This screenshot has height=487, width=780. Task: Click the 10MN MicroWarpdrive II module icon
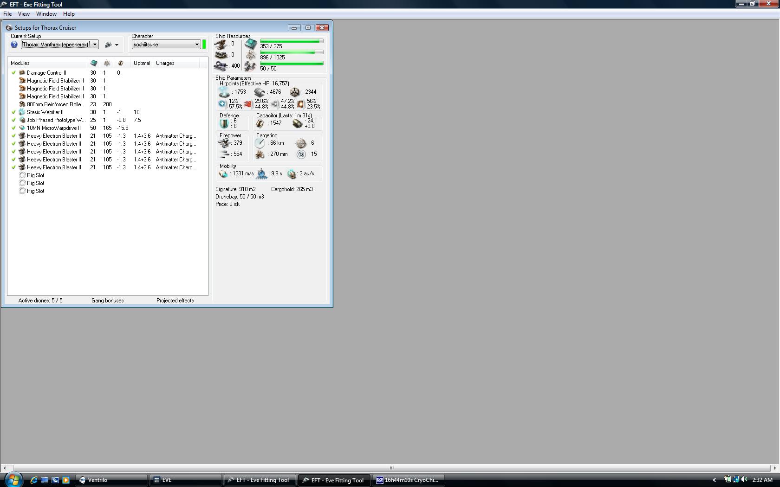[22, 128]
